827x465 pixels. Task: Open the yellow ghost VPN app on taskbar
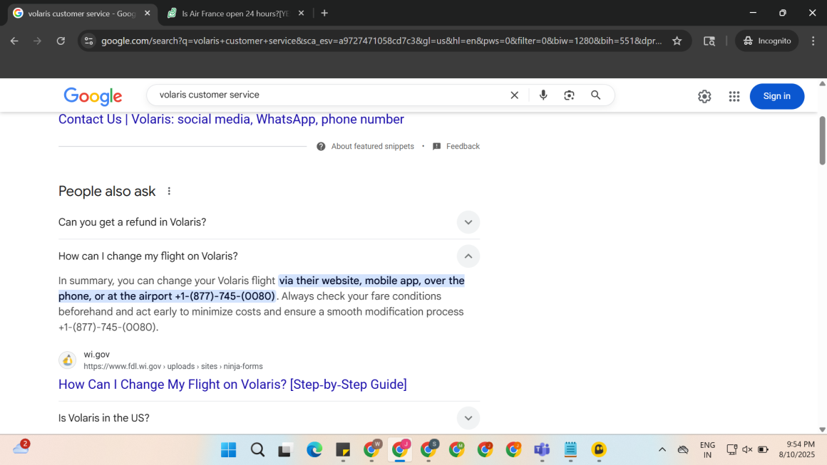(x=599, y=450)
